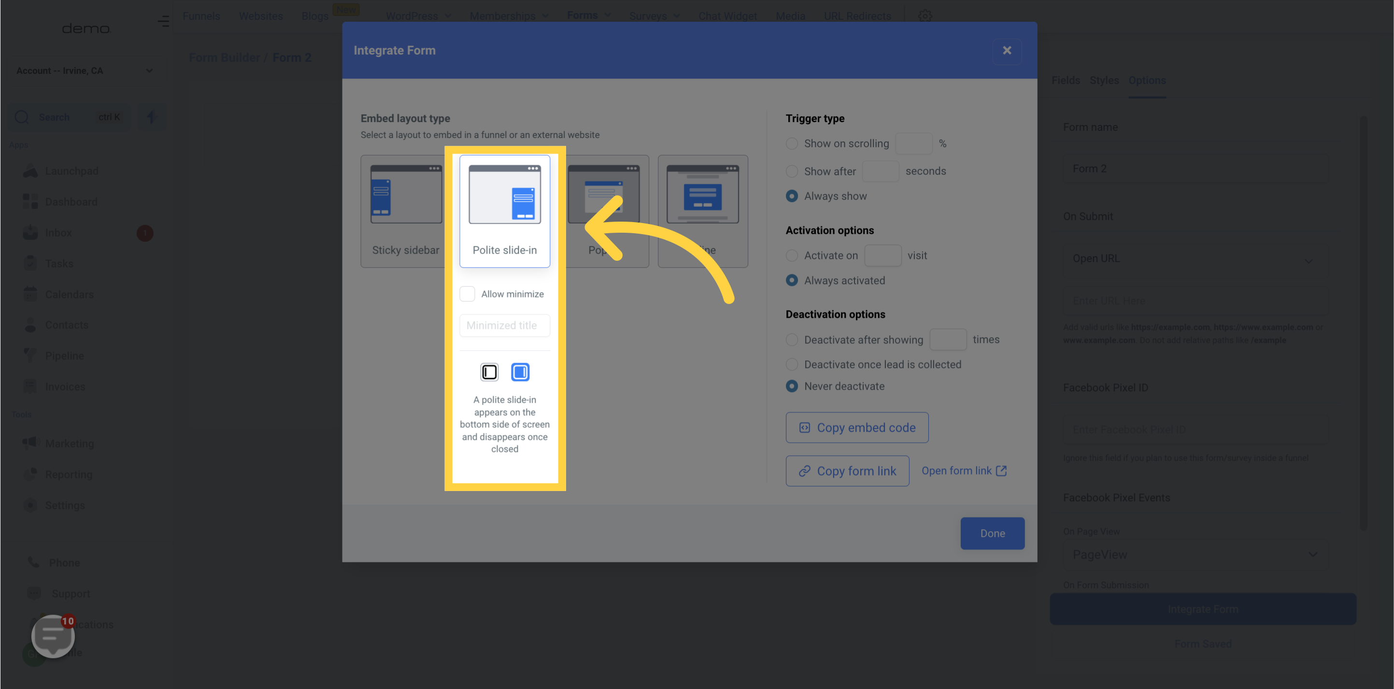The height and width of the screenshot is (689, 1394).
Task: Click the Minimized title input field
Action: [x=504, y=325]
